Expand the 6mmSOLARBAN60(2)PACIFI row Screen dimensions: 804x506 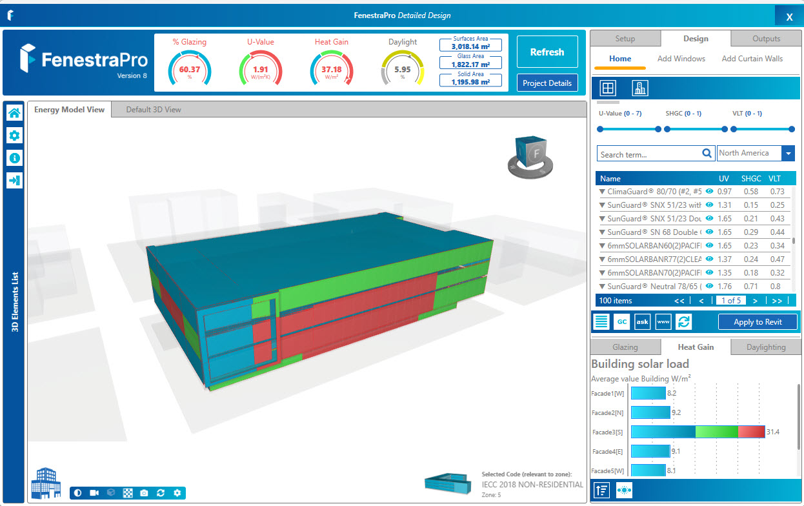(x=602, y=246)
